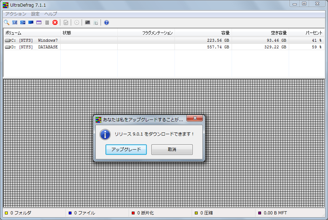
Task: Open the 設定 menu
Action: (35, 14)
